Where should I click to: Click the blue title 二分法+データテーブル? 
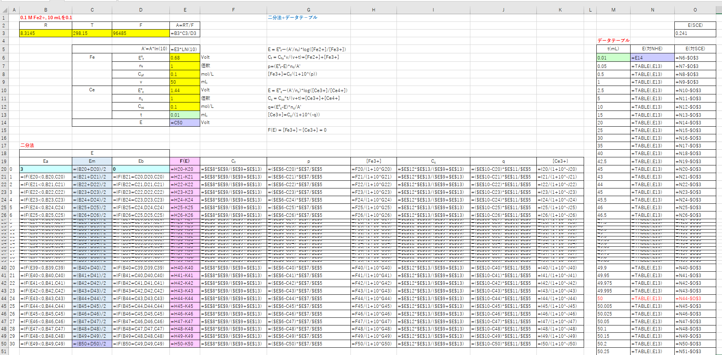(x=292, y=18)
